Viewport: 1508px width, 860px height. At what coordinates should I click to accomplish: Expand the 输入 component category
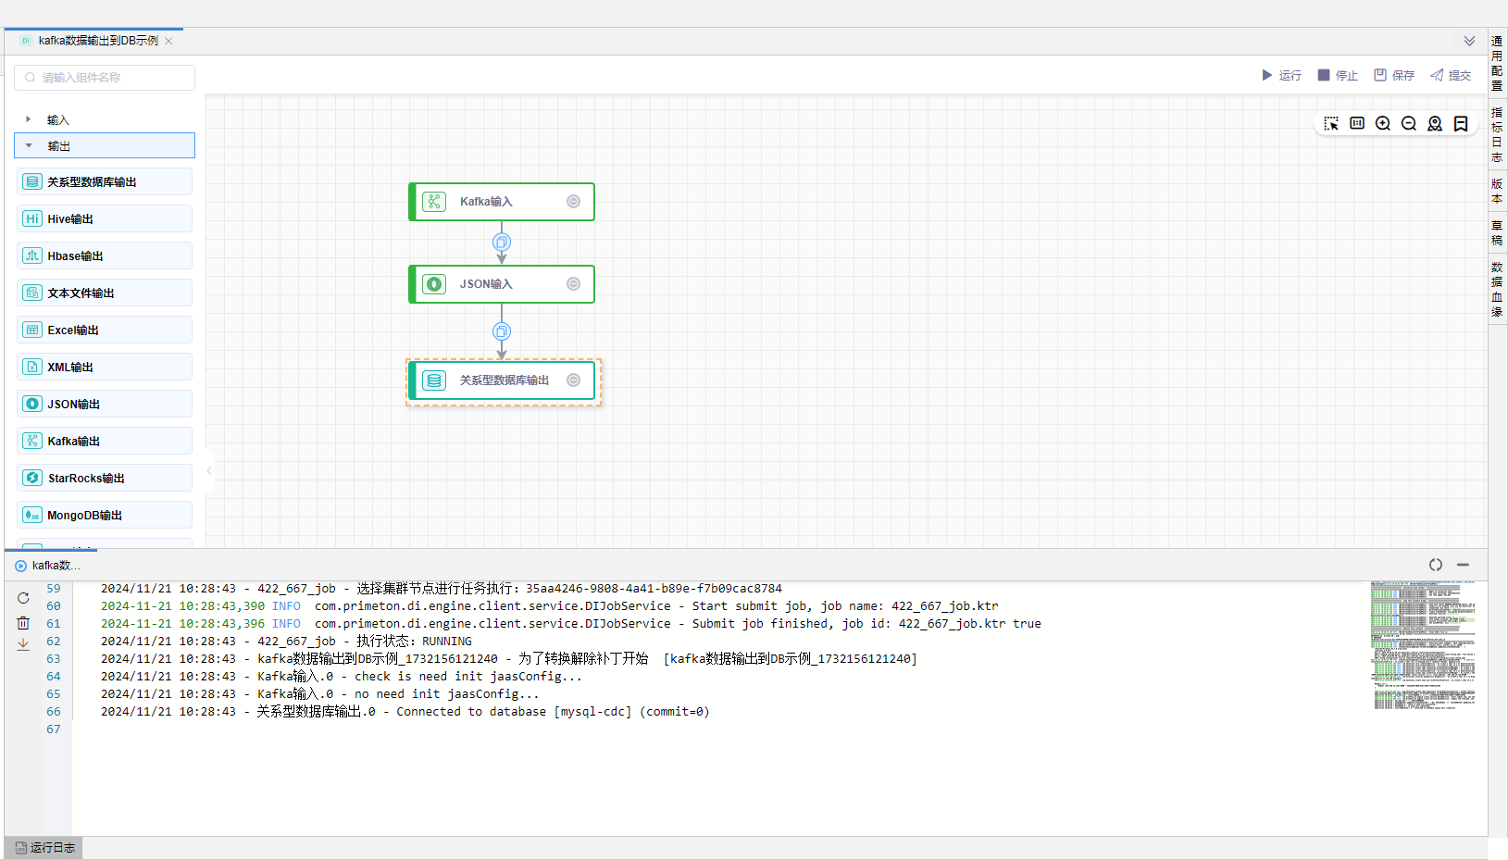[29, 119]
